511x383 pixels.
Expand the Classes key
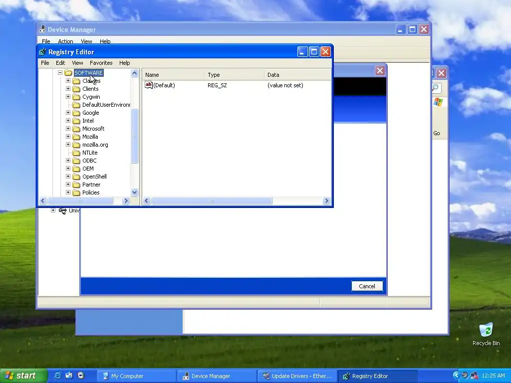point(68,81)
